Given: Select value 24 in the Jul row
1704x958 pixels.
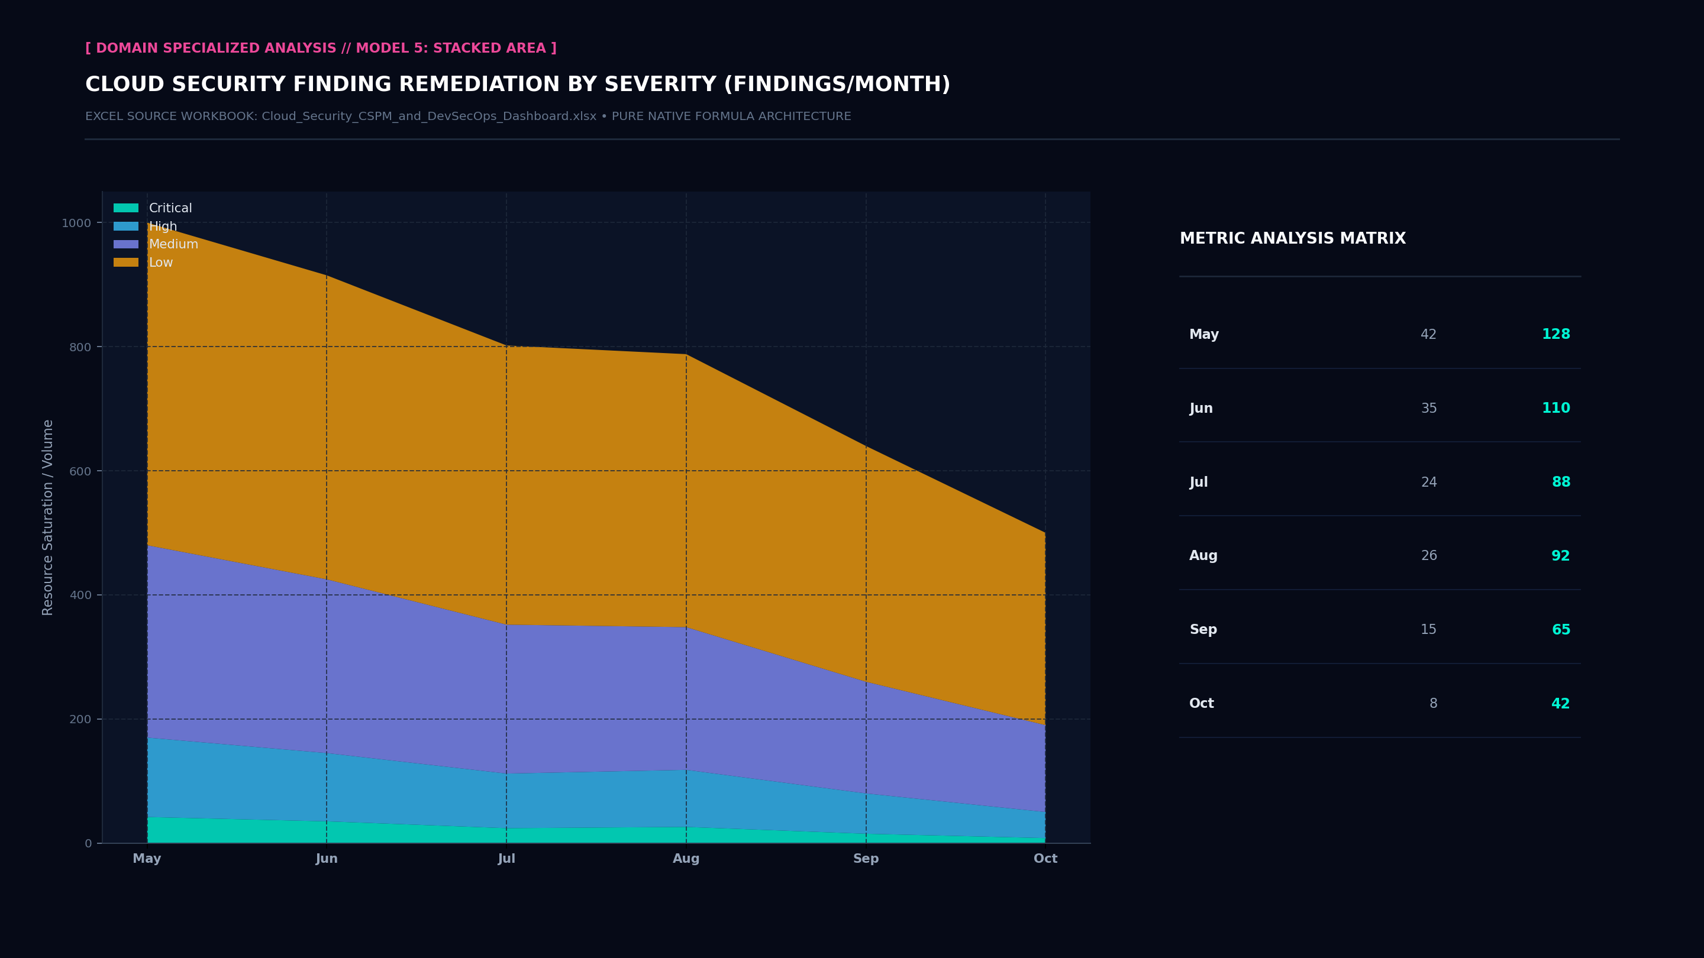Looking at the screenshot, I should pos(1429,483).
